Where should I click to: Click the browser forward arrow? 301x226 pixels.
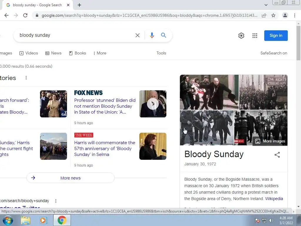click(x=16, y=15)
